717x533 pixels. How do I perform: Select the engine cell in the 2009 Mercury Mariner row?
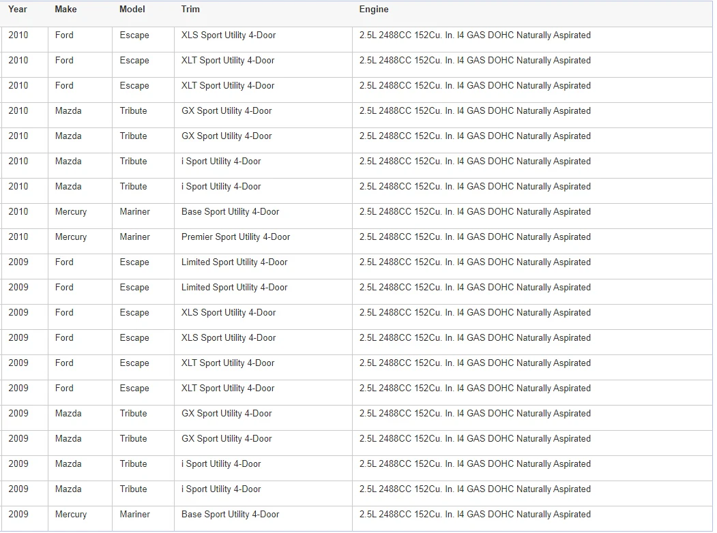(532, 519)
